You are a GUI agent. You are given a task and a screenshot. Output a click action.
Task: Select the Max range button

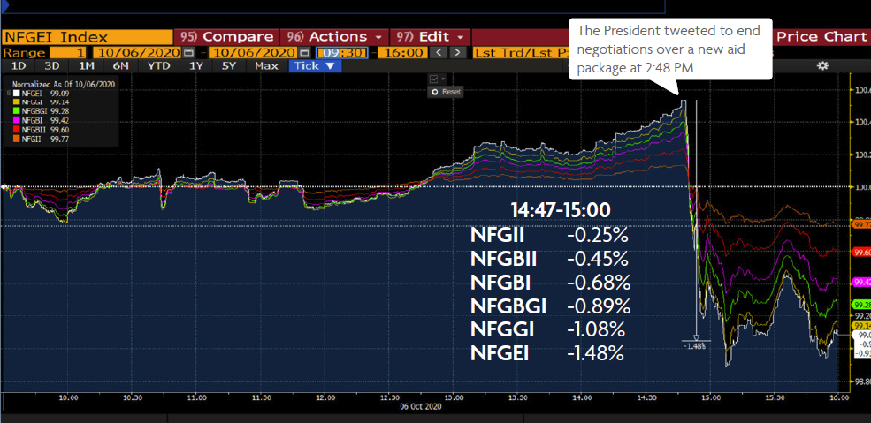pos(265,65)
